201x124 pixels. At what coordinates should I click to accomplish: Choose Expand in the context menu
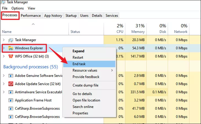[x=89, y=51]
